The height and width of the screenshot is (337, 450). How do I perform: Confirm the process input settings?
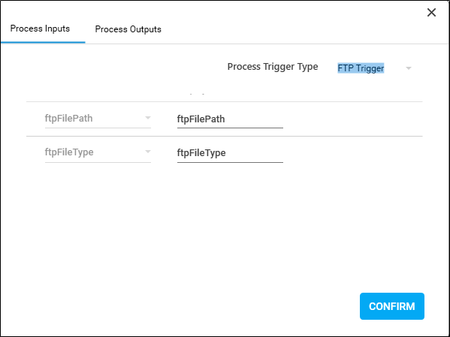click(392, 306)
